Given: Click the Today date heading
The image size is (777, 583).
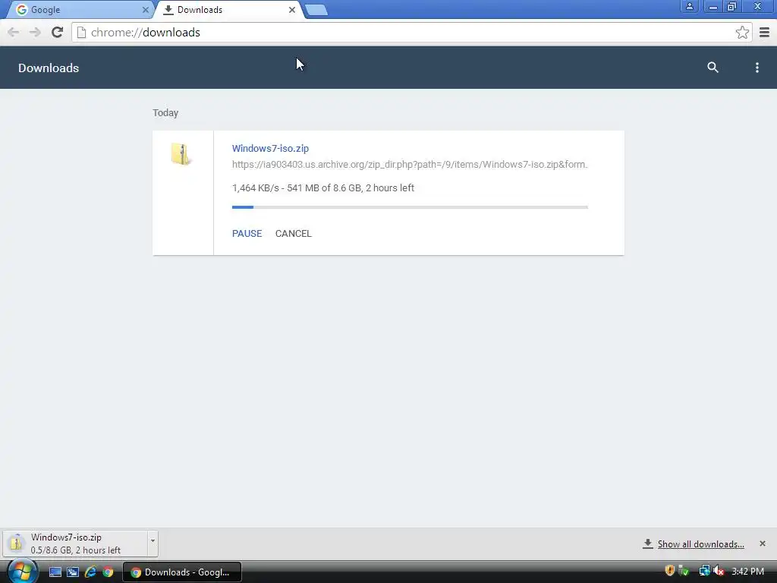Looking at the screenshot, I should (x=165, y=113).
